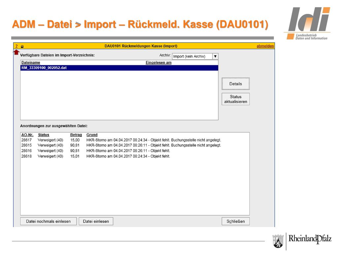Sort by Betrag column header
This screenshot has height=253, width=338.
point(76,135)
